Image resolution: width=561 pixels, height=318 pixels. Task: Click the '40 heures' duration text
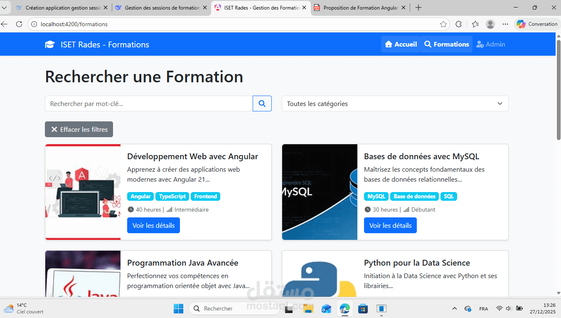tap(148, 210)
